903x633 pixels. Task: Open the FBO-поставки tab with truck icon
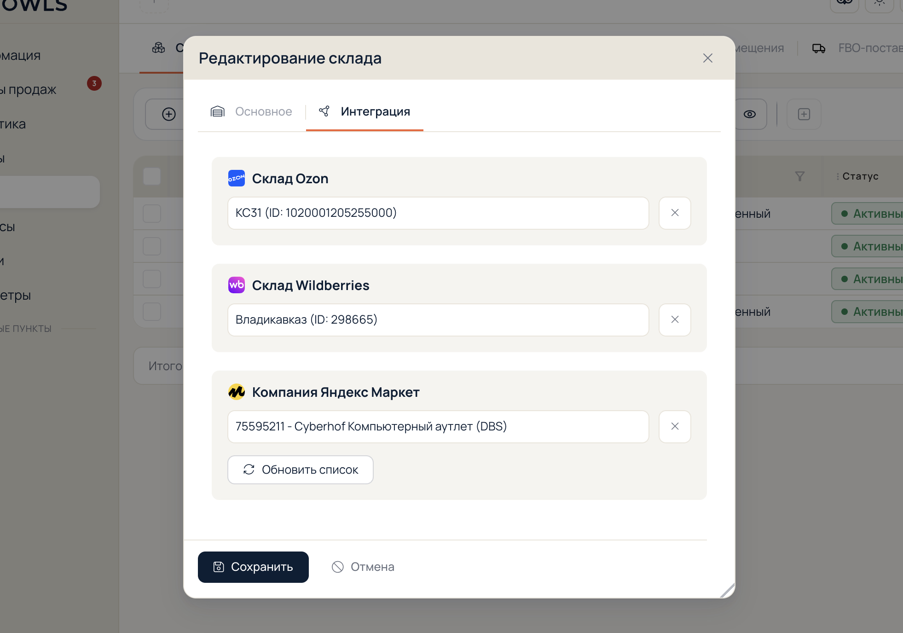tap(857, 48)
